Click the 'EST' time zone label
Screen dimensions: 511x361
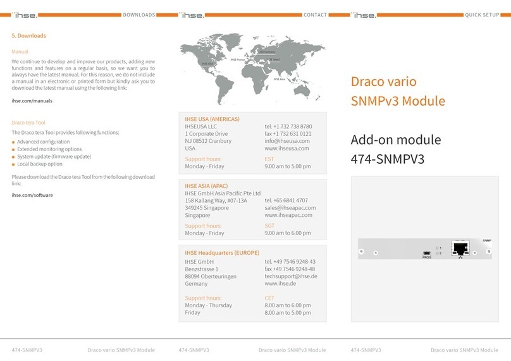click(x=269, y=159)
